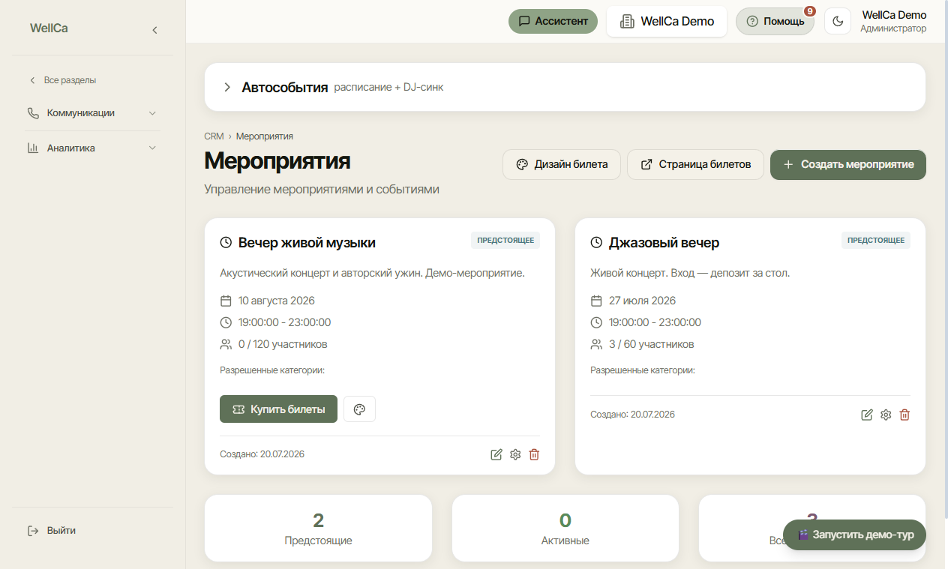Click the clock icon beside Вечер живой музыки title

click(226, 243)
